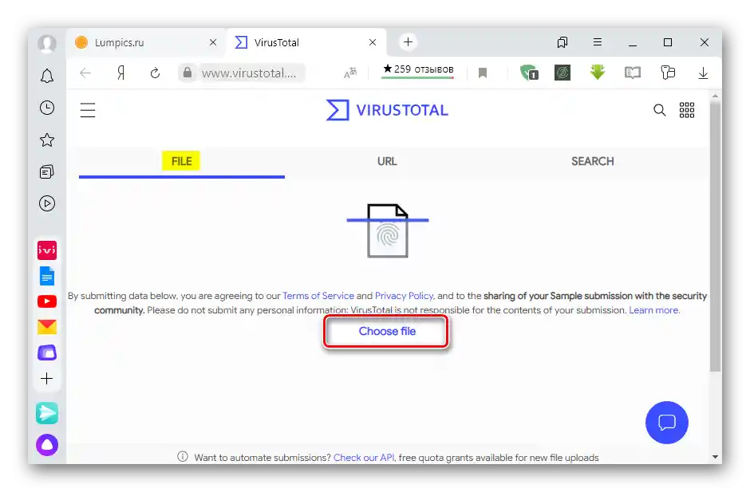750x500 pixels.
Task: Open the profile avatar in the sidebar
Action: [47, 44]
